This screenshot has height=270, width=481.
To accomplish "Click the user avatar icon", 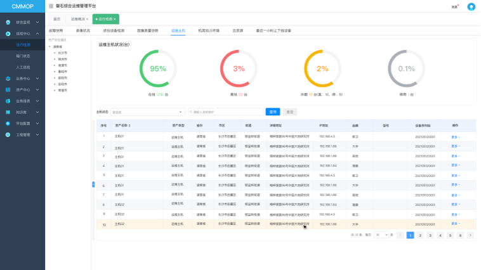I will (x=471, y=7).
